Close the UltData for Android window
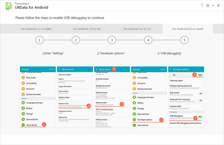The height and width of the screenshot is (145, 224). (218, 5)
